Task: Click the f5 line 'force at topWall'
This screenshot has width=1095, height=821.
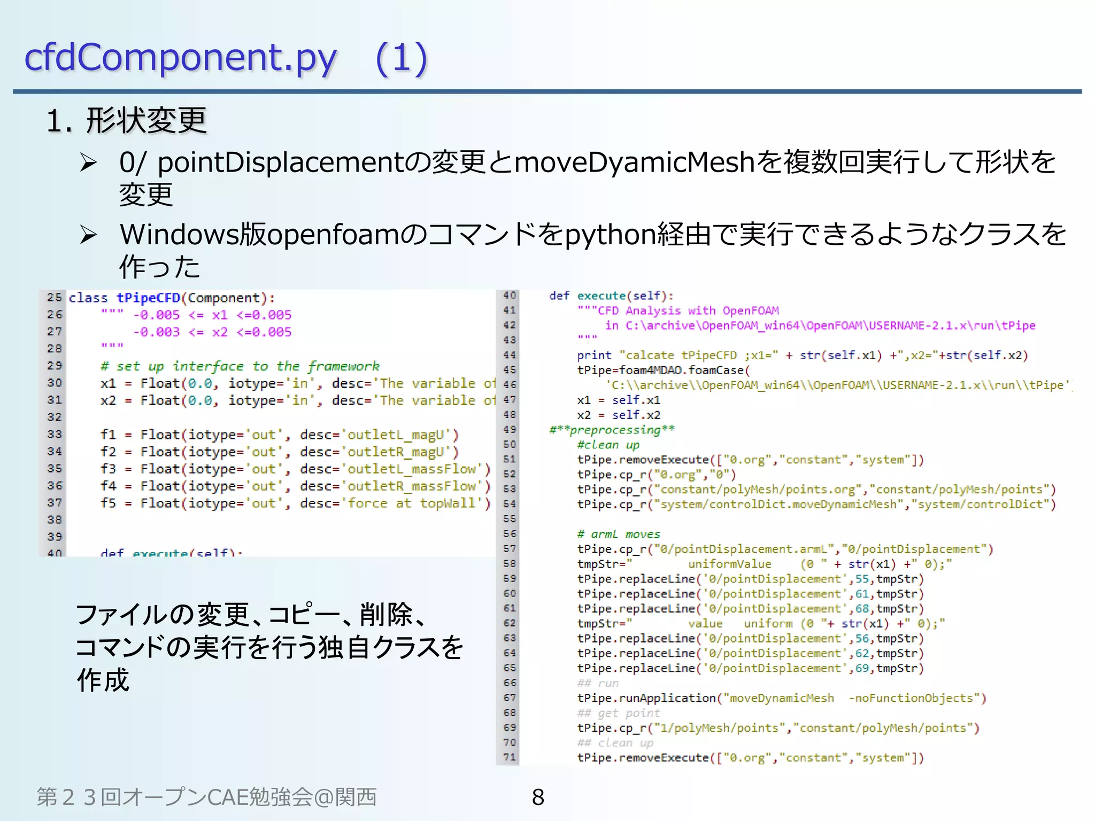Action: [x=296, y=503]
